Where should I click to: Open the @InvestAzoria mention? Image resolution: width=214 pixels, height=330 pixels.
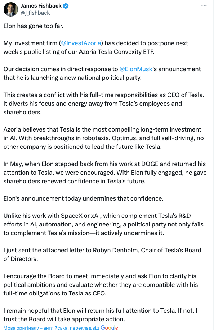(x=81, y=43)
